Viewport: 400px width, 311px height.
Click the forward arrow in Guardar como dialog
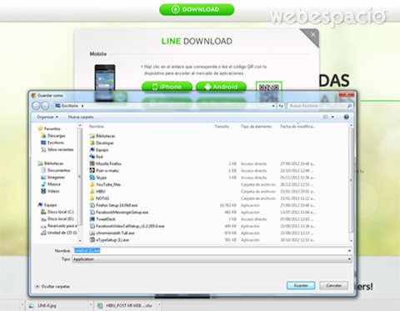click(45, 106)
